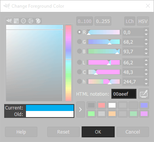This screenshot has width=154, height=142.
Task: Close the Change Foreground Color dialog
Action: pos(148,6)
